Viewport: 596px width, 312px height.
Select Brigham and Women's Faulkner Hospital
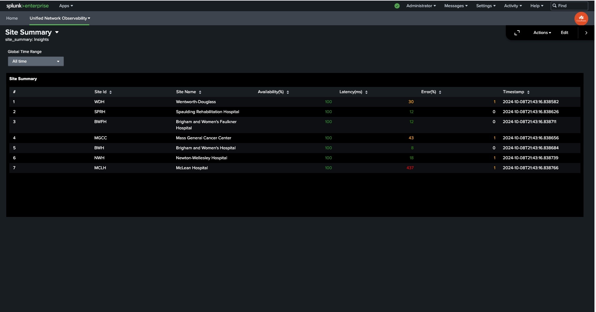[206, 125]
